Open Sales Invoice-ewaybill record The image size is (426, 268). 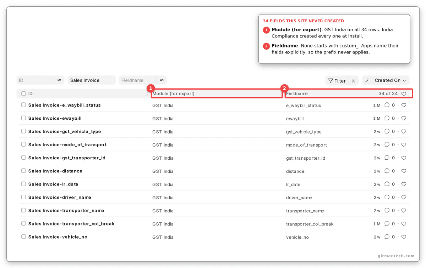(x=55, y=118)
